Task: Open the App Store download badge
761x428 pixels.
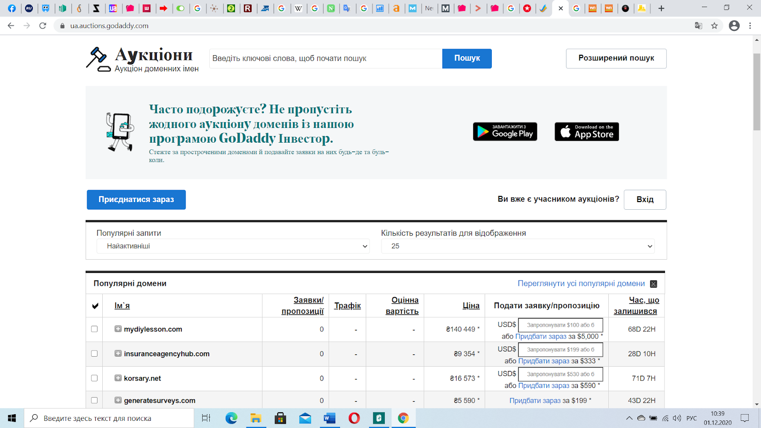Action: 587,132
